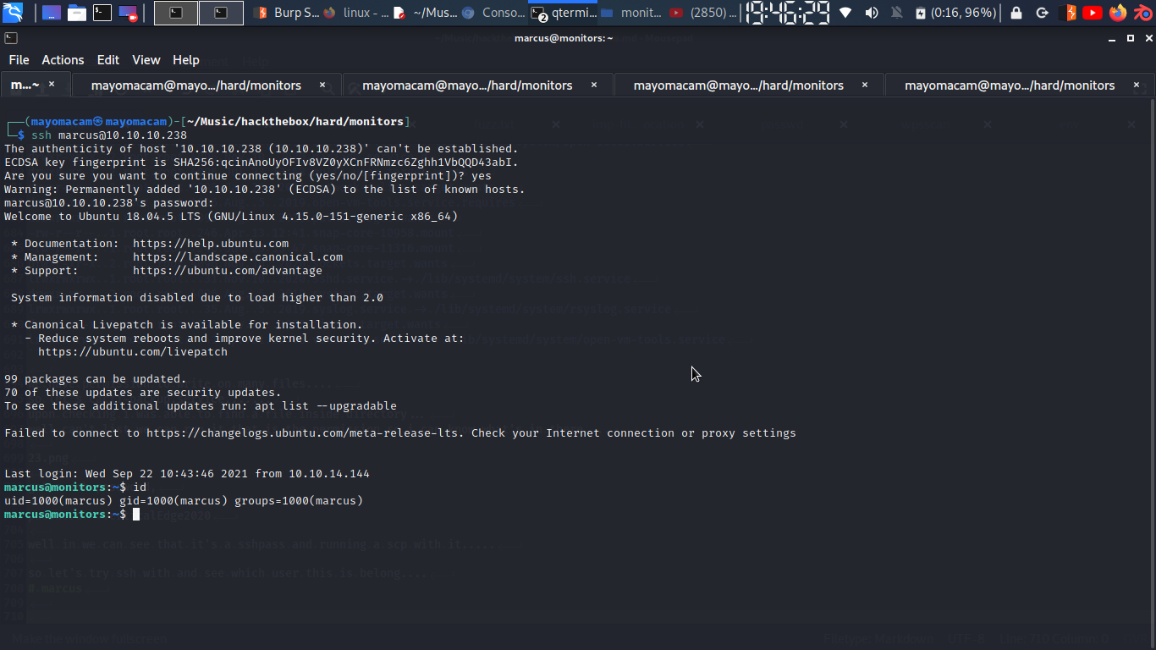
Task: Click the qterminal window icon in the title bar
Action: point(10,38)
